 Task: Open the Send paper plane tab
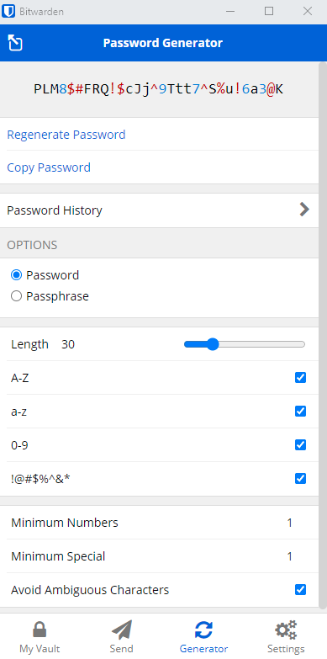[x=122, y=637]
